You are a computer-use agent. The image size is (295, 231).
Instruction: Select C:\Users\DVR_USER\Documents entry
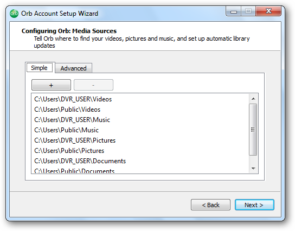(x=140, y=161)
